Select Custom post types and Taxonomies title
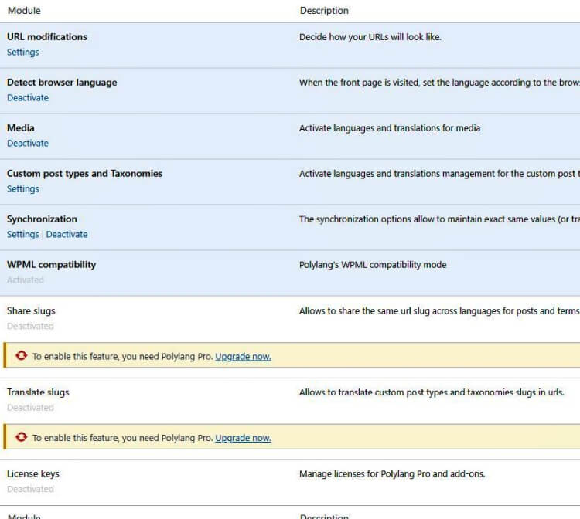 pyautogui.click(x=85, y=174)
